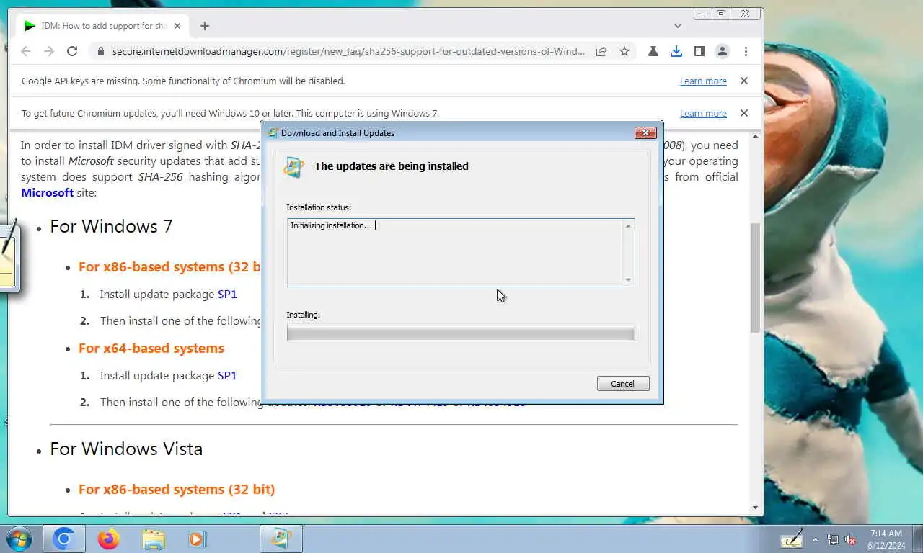Click the address bar URL
923x553 pixels.
(348, 51)
